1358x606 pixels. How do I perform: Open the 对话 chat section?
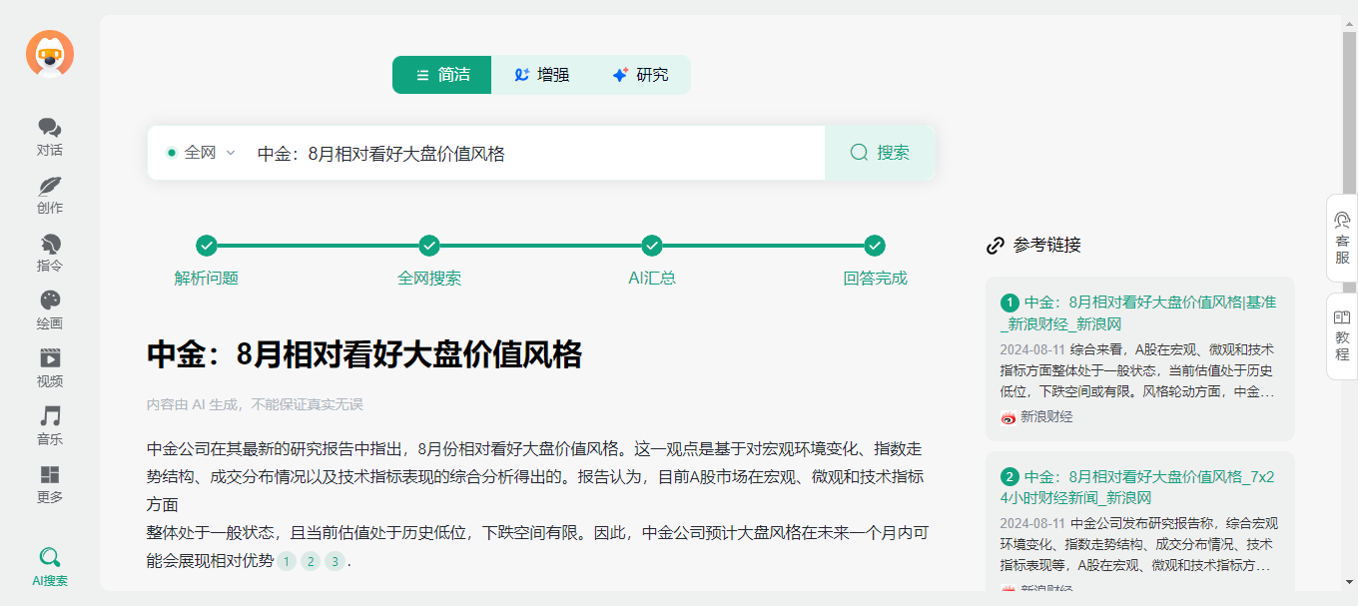click(50, 138)
